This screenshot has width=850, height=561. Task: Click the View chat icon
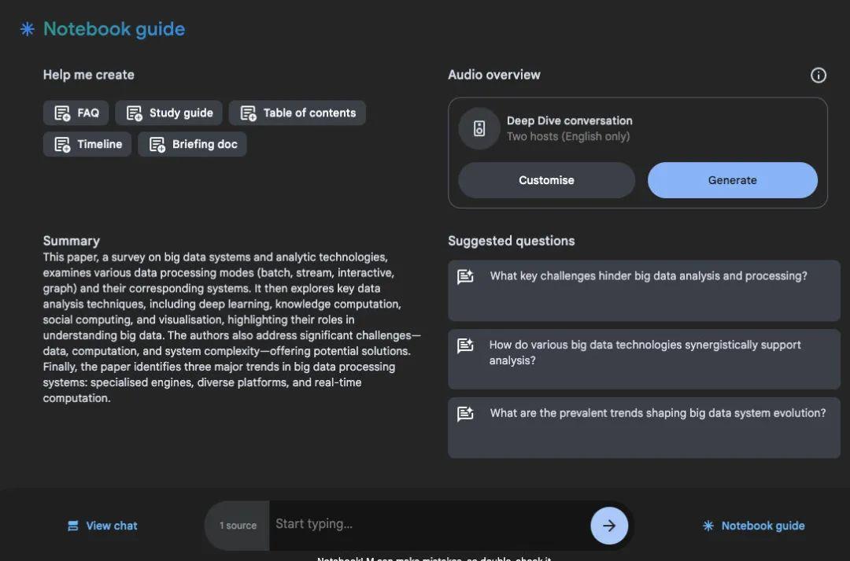point(73,526)
